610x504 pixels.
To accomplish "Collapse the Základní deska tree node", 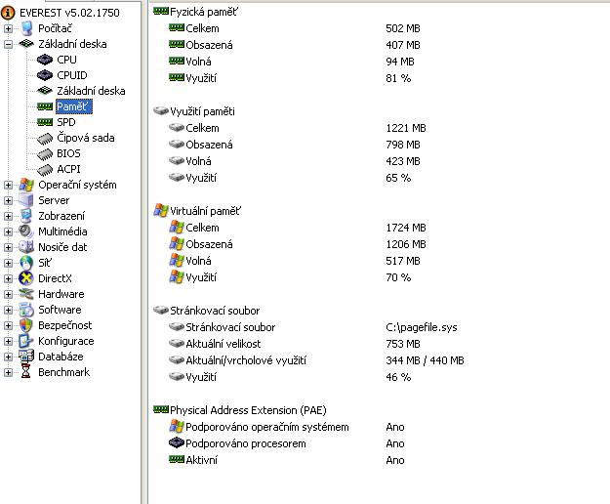I will tap(9, 44).
